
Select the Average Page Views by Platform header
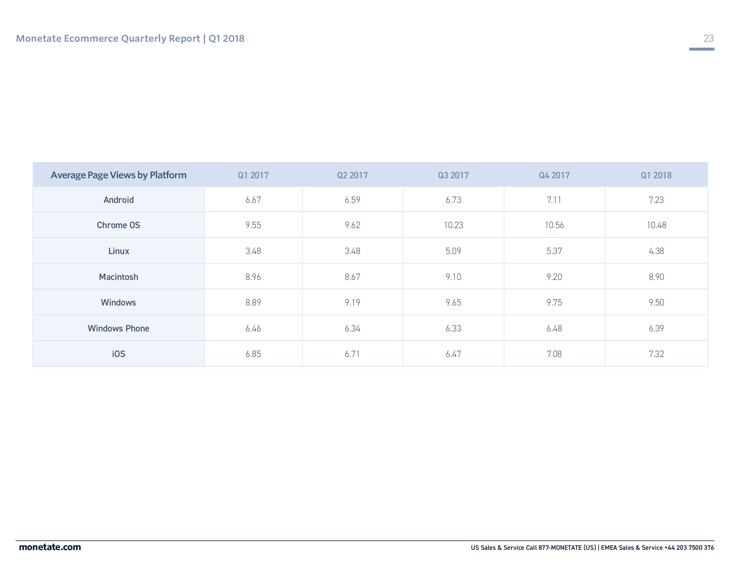[x=118, y=175]
